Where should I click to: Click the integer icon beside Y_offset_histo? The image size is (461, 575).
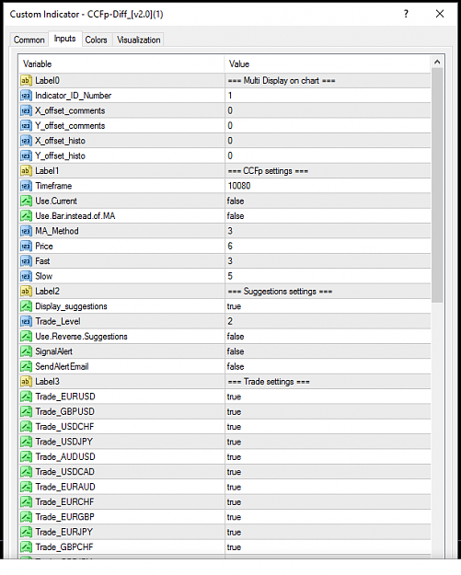26,155
